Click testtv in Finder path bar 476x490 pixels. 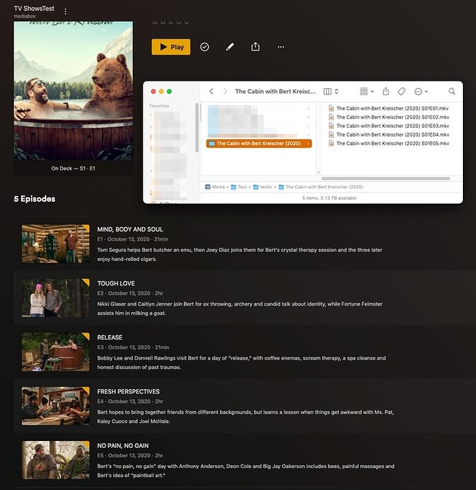[x=262, y=187]
